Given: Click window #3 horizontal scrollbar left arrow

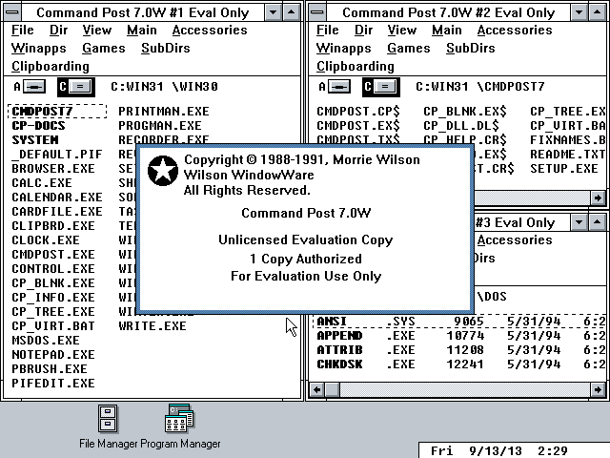Looking at the screenshot, I should [x=317, y=390].
